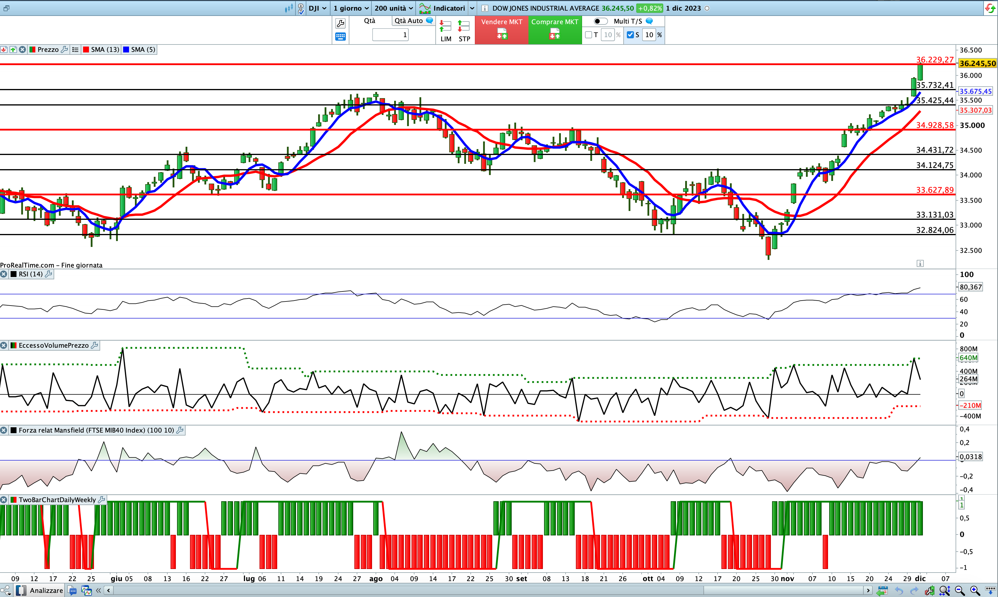Open Forza relat Mansfield settings wrench
Viewport: 998px width, 597px height.
point(180,430)
